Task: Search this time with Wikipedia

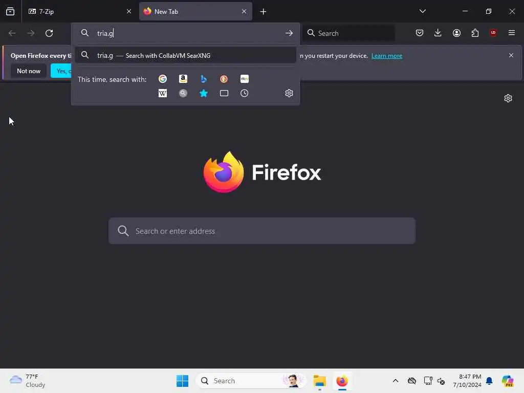Action: click(x=163, y=93)
